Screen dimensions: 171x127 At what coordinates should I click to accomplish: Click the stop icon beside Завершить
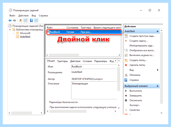point(126,96)
